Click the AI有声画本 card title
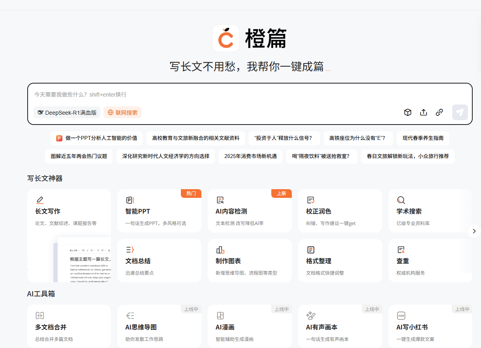The image size is (481, 348). [x=322, y=327]
